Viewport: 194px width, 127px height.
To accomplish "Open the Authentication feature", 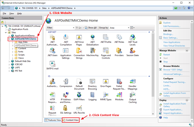I will pos(52,83).
